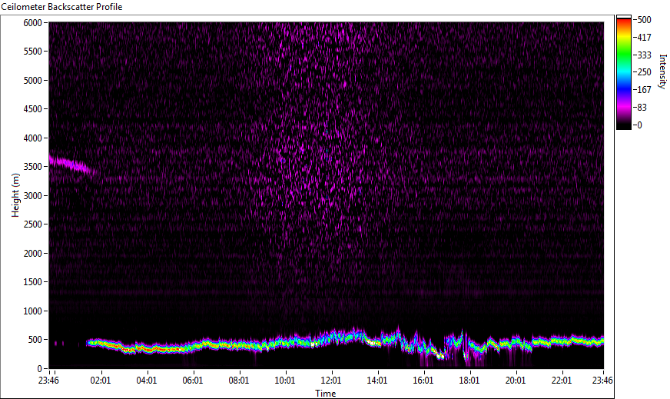Click the 5500 height axis tick label
Viewport: 670px width, 399px height.
tap(32, 52)
